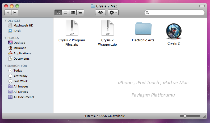
Task: Click the icon size slider knob
Action: pyautogui.click(x=185, y=116)
